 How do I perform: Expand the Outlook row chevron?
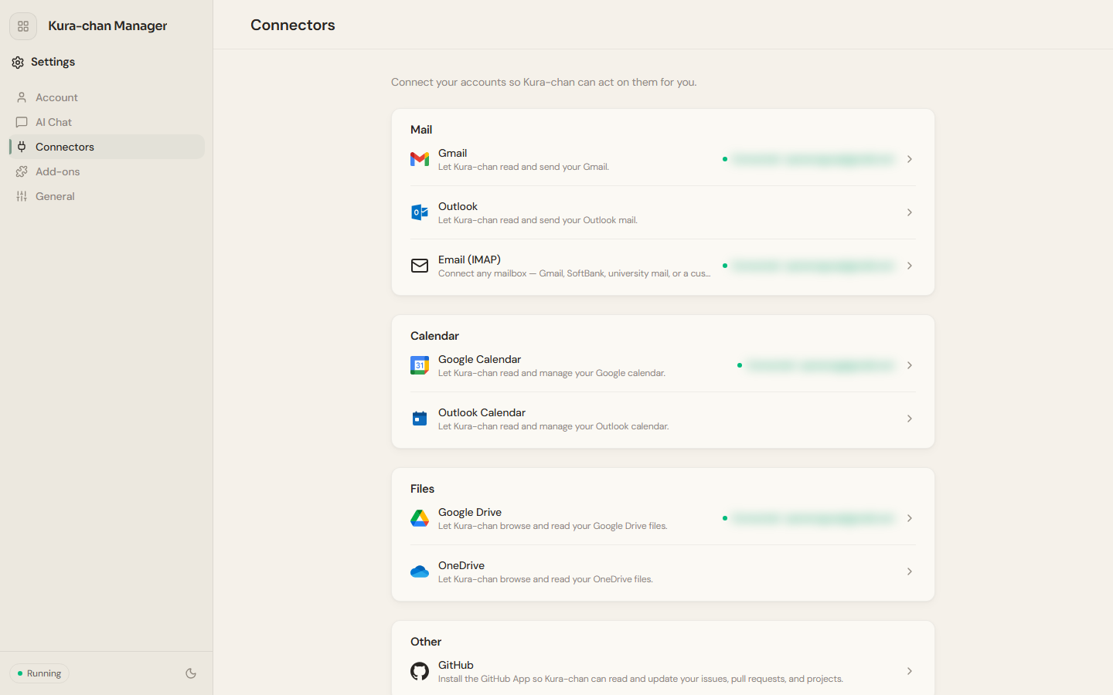(x=910, y=212)
